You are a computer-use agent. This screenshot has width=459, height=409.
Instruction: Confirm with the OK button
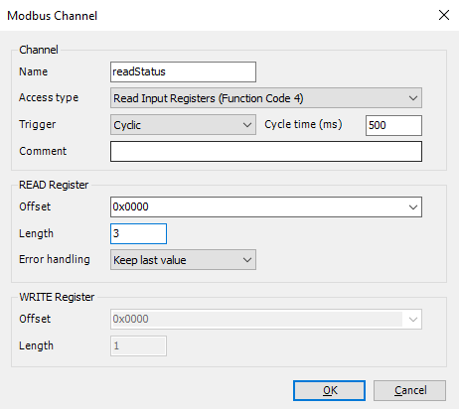pyautogui.click(x=329, y=390)
